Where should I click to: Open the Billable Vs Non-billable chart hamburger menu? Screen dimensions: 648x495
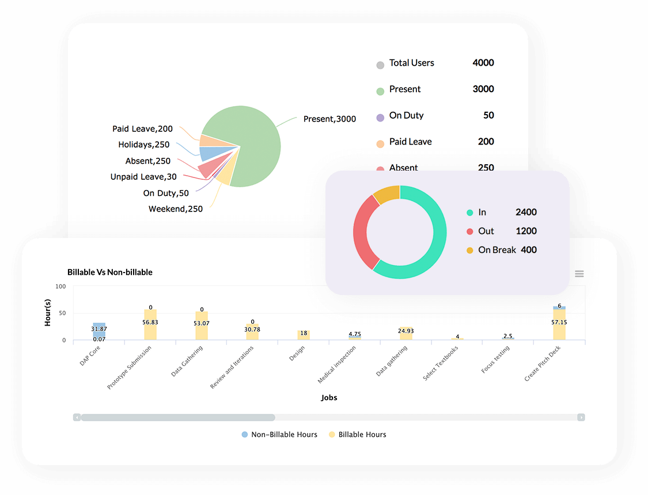pyautogui.click(x=579, y=274)
